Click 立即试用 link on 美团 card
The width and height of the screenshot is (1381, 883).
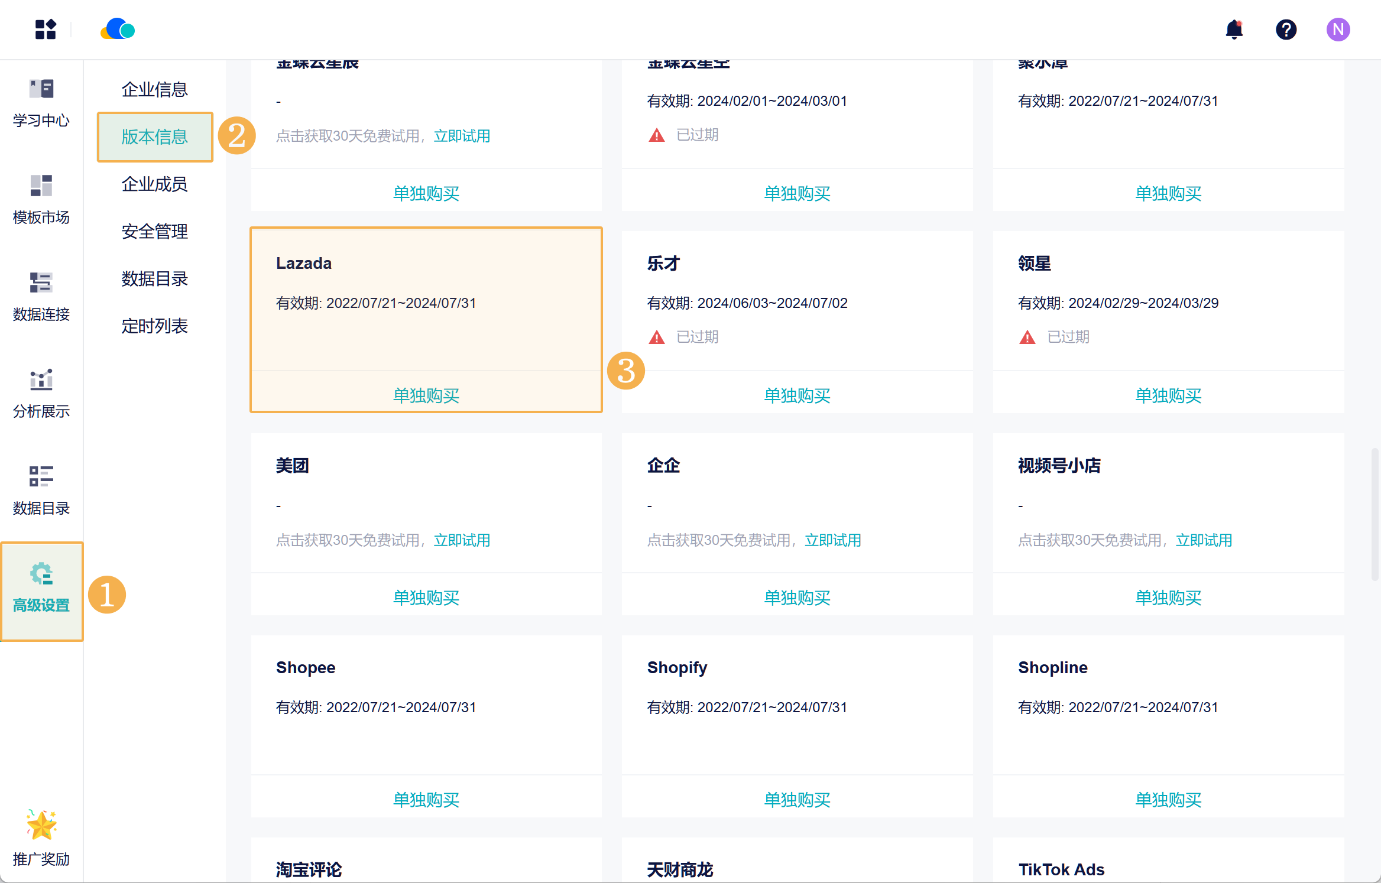(462, 540)
